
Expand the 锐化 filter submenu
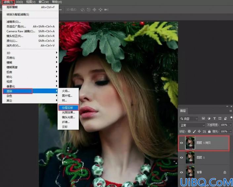30,77
